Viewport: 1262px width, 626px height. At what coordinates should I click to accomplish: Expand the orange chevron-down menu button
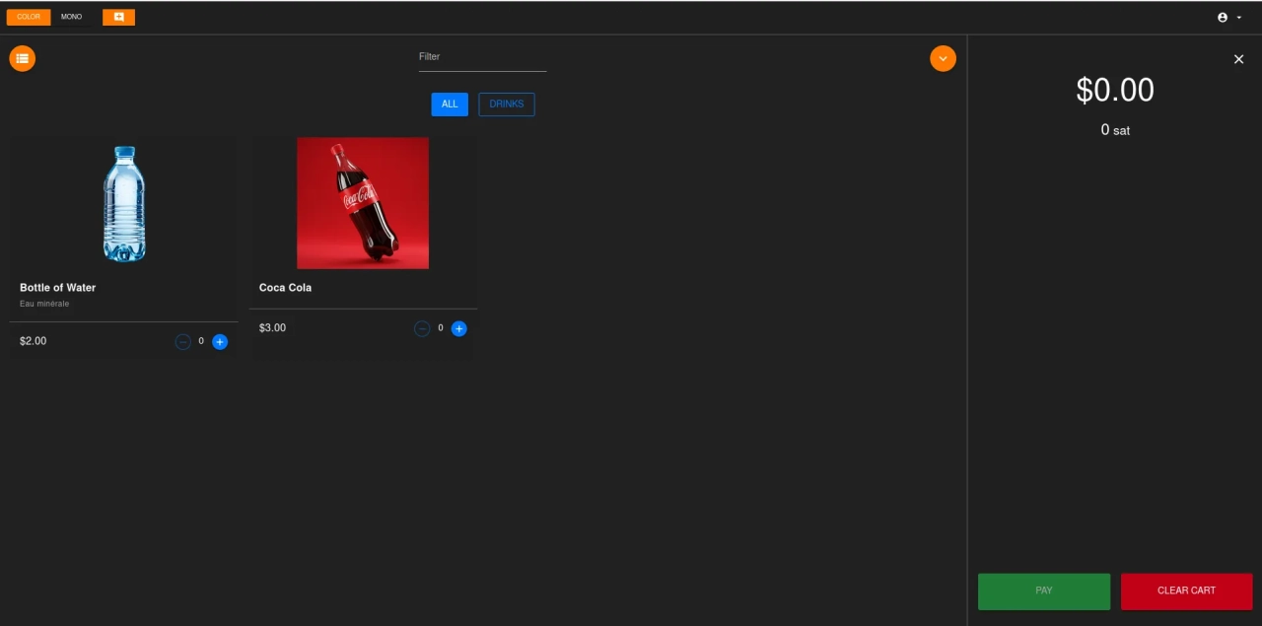click(943, 59)
